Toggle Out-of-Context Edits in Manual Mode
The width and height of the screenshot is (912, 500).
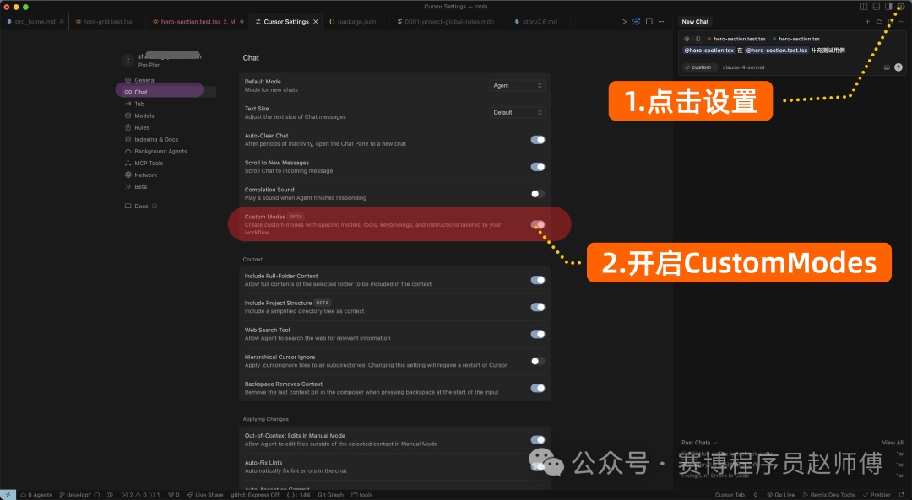537,439
